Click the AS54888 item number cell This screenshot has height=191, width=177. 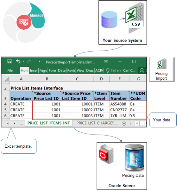pyautogui.click(x=119, y=104)
